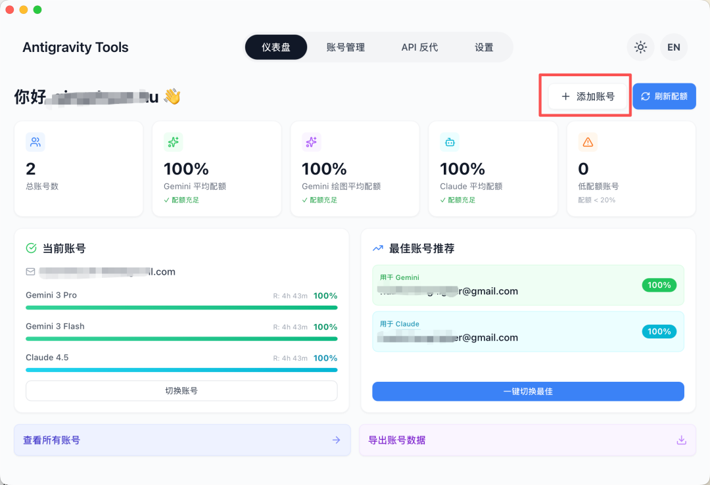Screen dimensions: 710x485
Task: Open the 仪表盘 dashboard tab
Action: tap(275, 47)
